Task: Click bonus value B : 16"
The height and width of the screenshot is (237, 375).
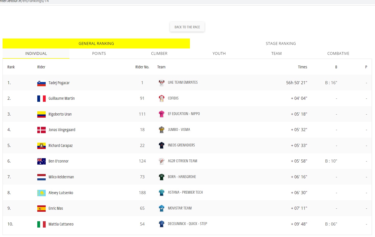Action: pyautogui.click(x=331, y=83)
